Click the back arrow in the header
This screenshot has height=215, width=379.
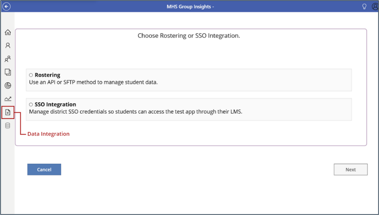[x=6, y=6]
